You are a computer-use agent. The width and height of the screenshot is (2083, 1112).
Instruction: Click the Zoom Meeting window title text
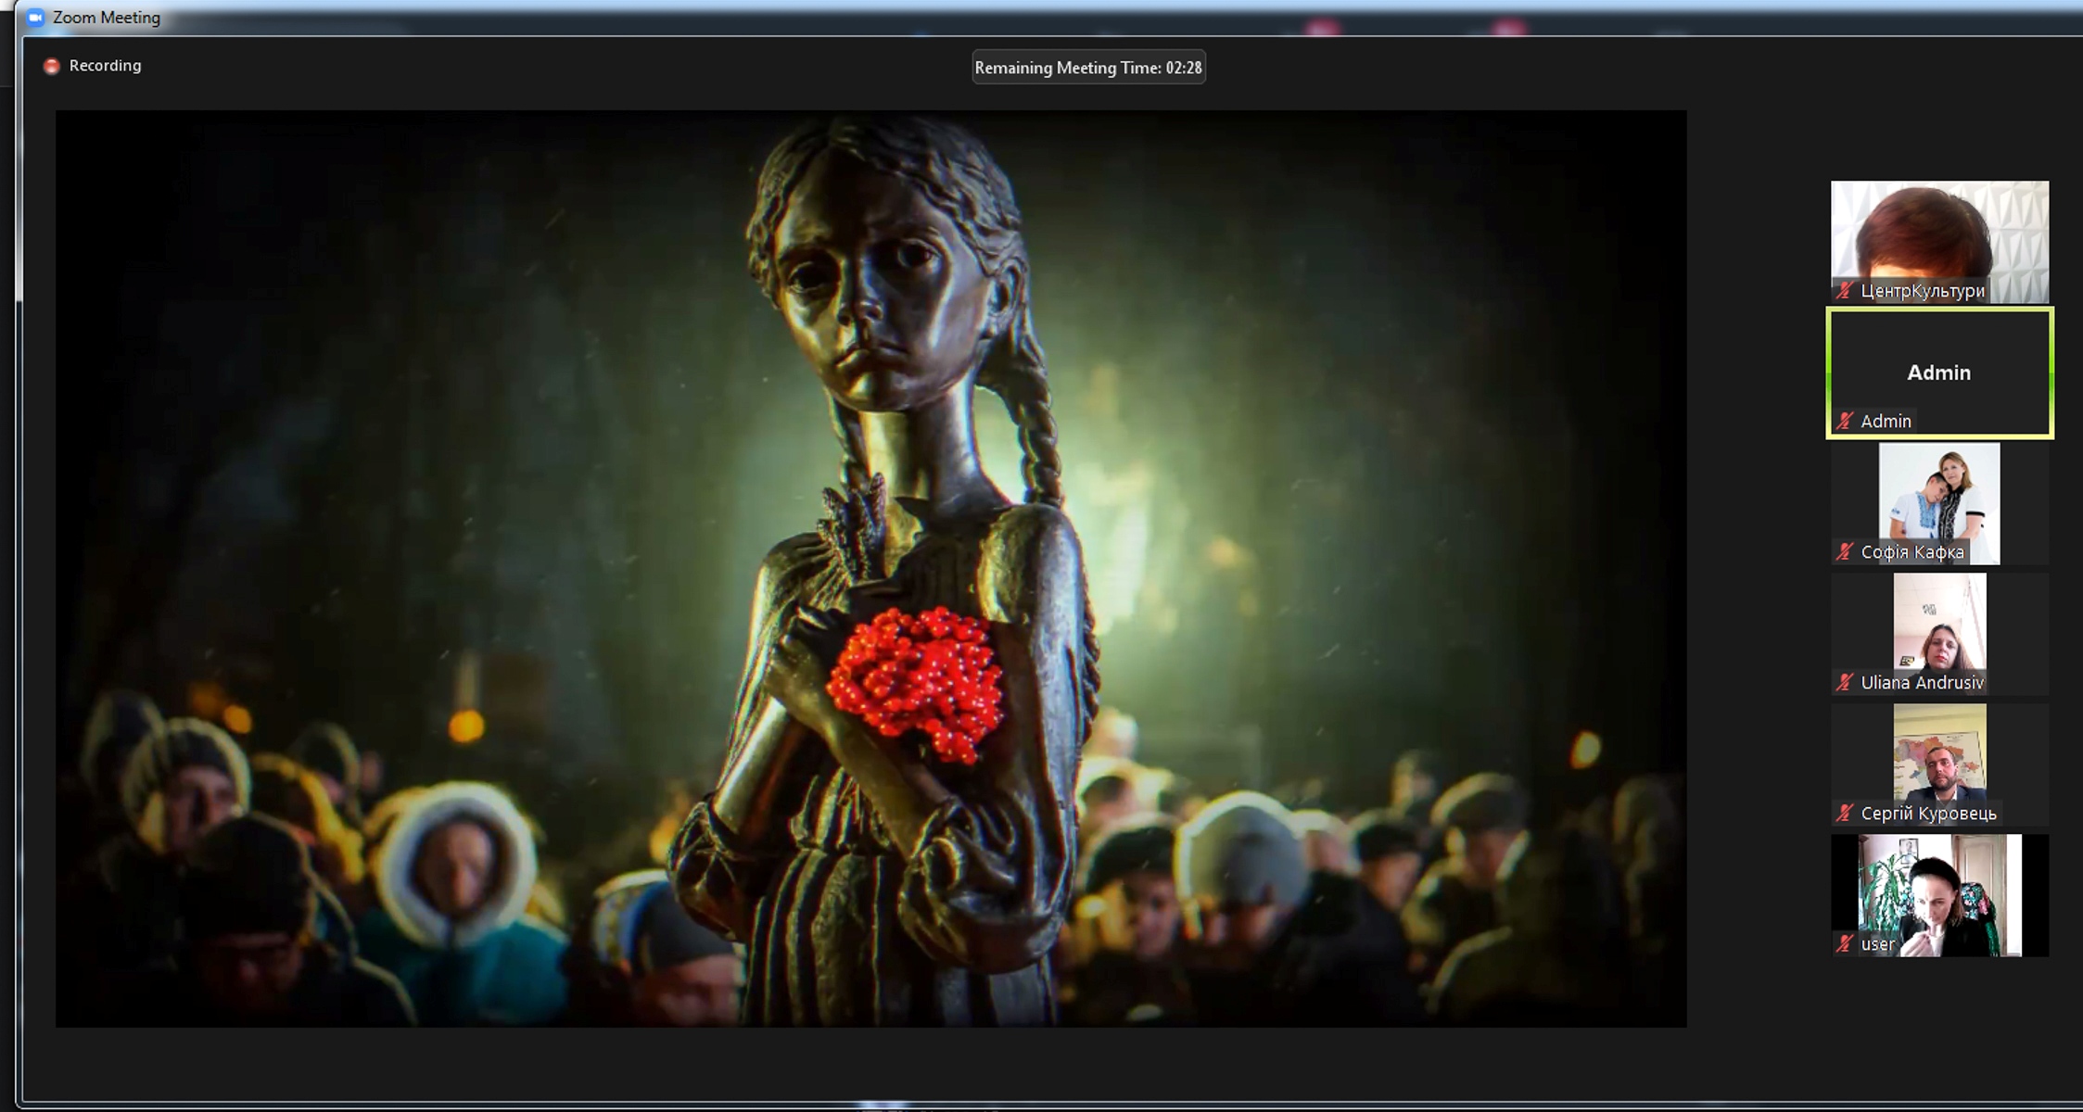(x=107, y=18)
